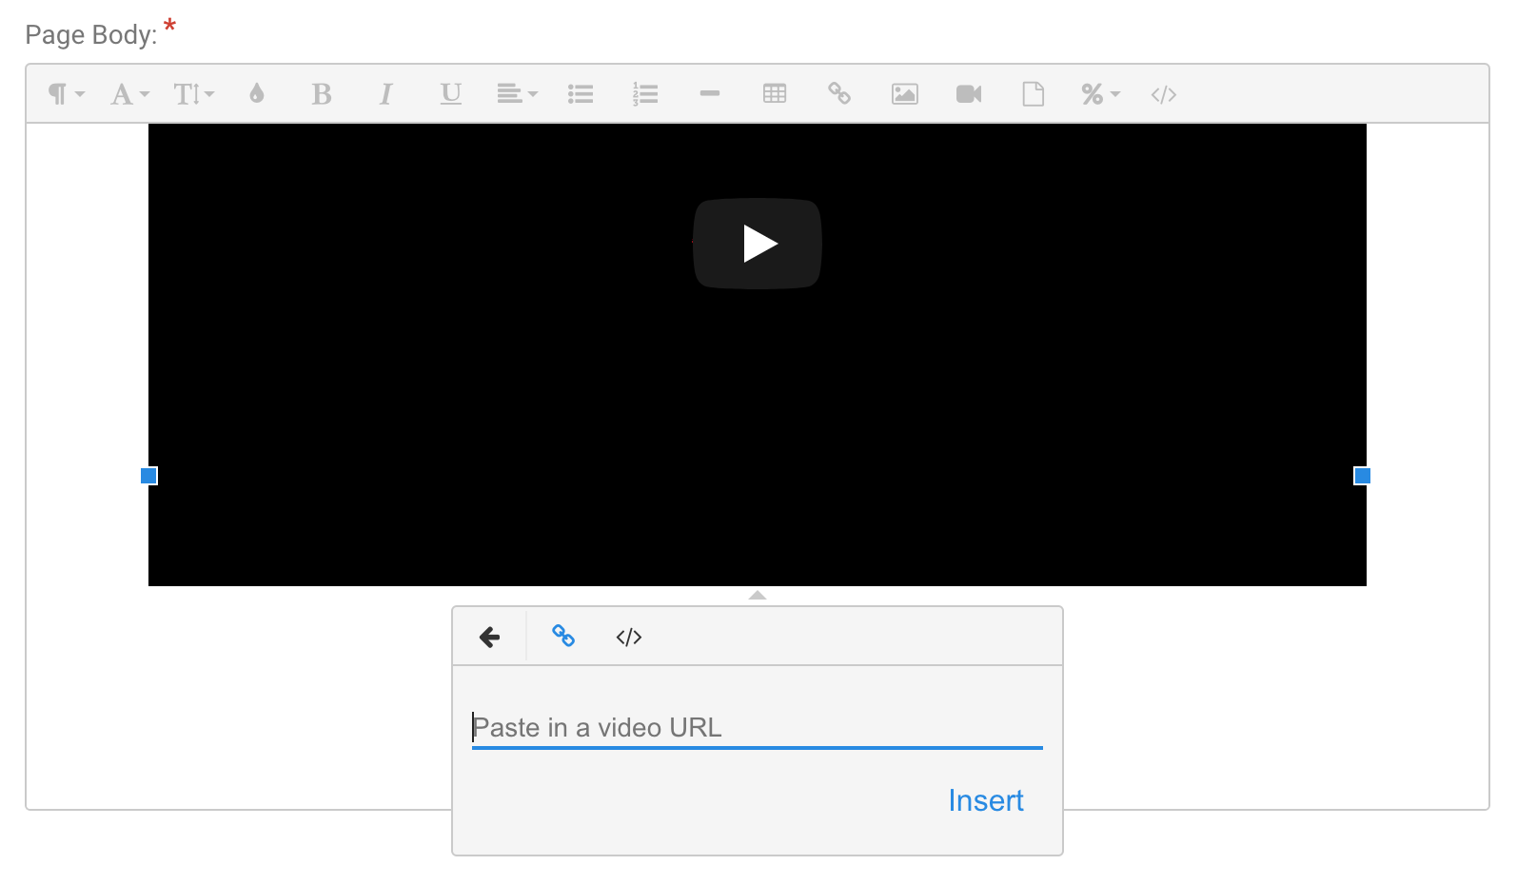
Task: Click the insert video camera icon
Action: tap(969, 94)
